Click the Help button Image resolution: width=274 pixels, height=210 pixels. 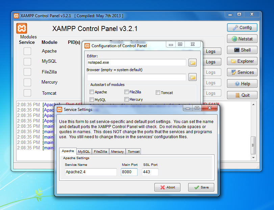[242, 84]
